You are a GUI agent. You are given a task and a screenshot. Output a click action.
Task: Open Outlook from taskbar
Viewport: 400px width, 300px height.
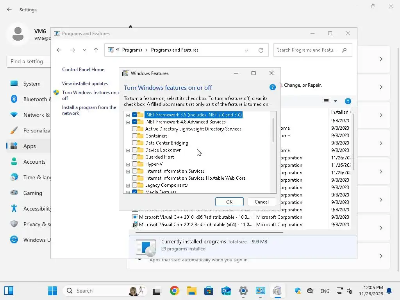(x=226, y=291)
